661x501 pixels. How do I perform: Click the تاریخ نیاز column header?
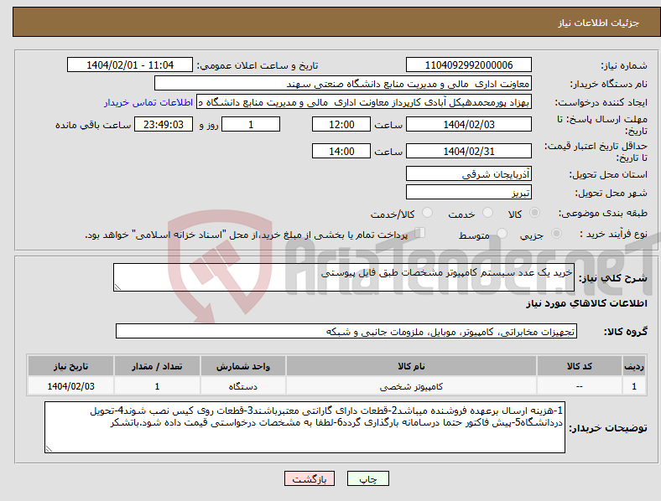tap(70, 366)
